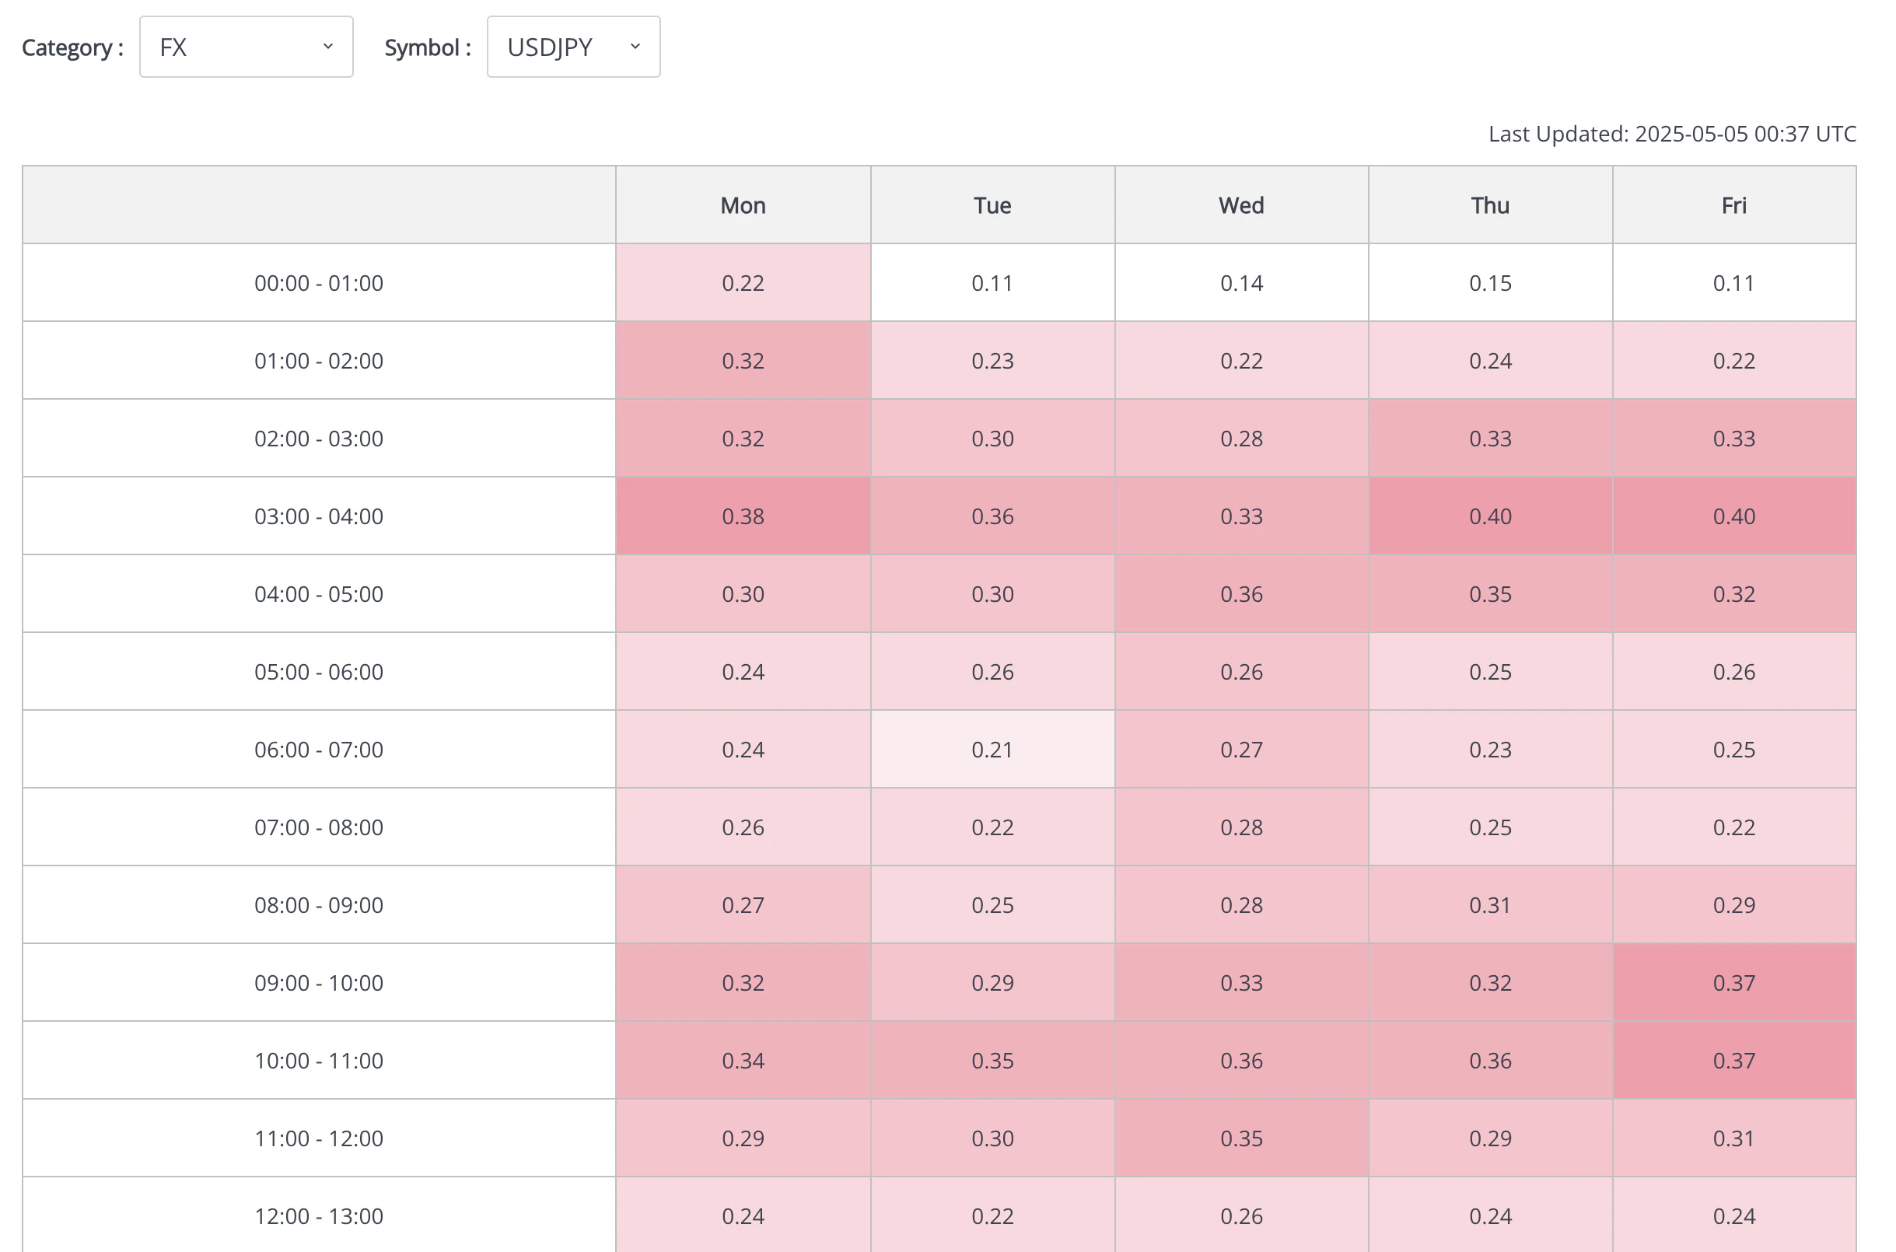Image resolution: width=1896 pixels, height=1252 pixels.
Task: Click the 0.37 cell under Fri for 09:00
Action: (x=1734, y=983)
